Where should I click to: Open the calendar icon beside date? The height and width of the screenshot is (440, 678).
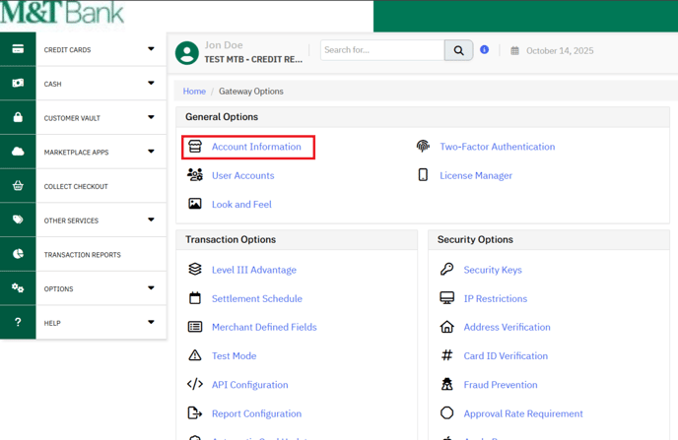pos(514,51)
